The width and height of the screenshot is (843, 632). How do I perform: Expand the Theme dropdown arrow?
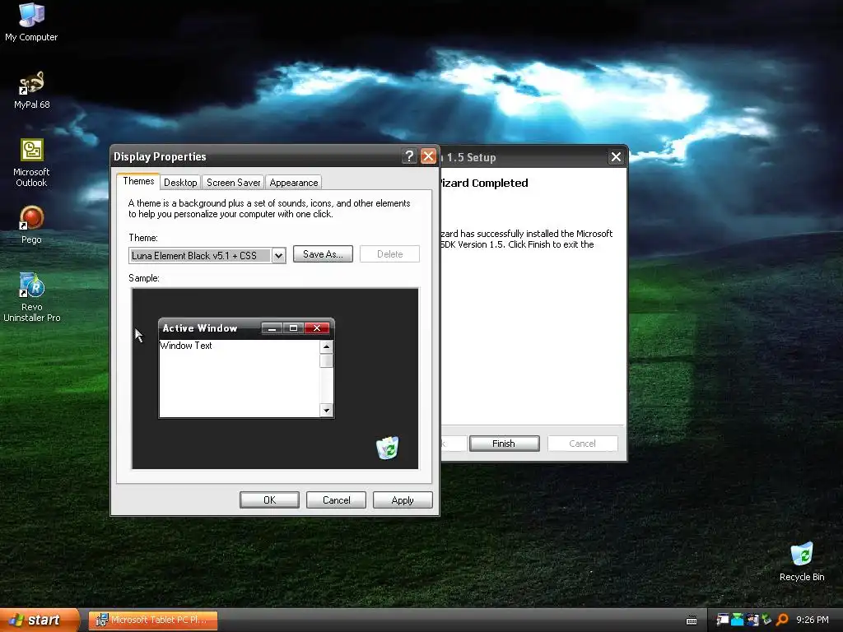pyautogui.click(x=278, y=256)
